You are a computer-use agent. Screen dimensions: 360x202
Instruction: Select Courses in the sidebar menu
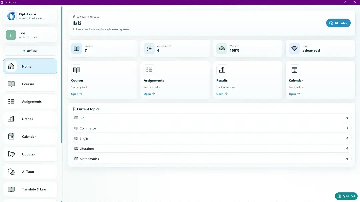(x=30, y=84)
